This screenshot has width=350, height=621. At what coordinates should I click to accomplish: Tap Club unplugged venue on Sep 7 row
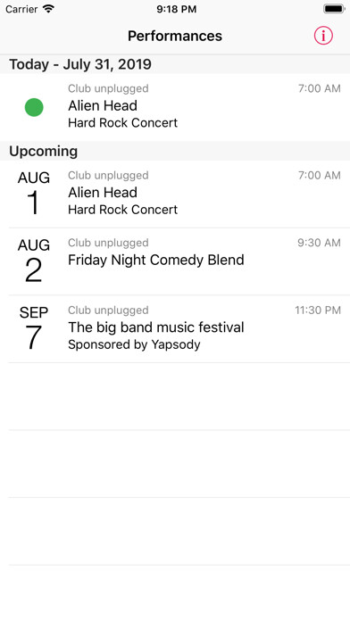[108, 310]
